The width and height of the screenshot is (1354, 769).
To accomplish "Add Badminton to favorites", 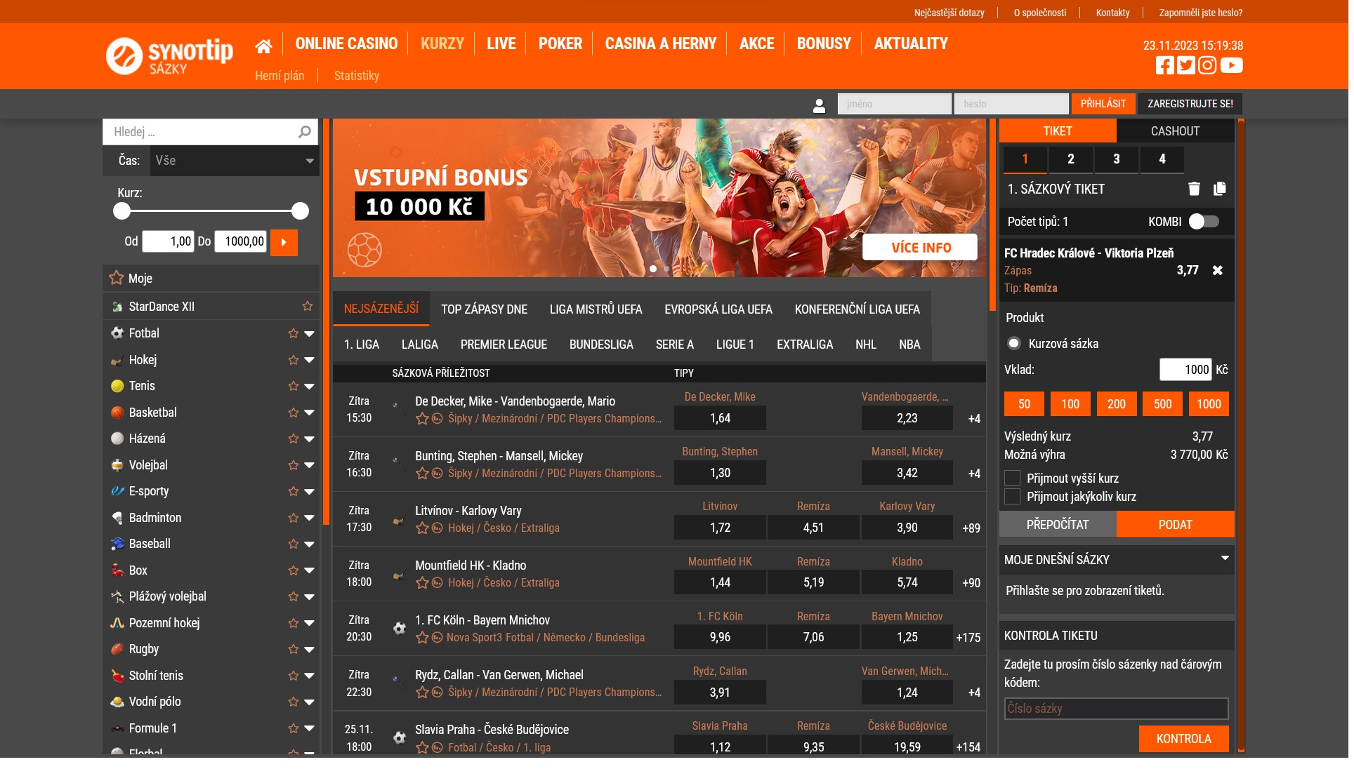I will click(294, 518).
